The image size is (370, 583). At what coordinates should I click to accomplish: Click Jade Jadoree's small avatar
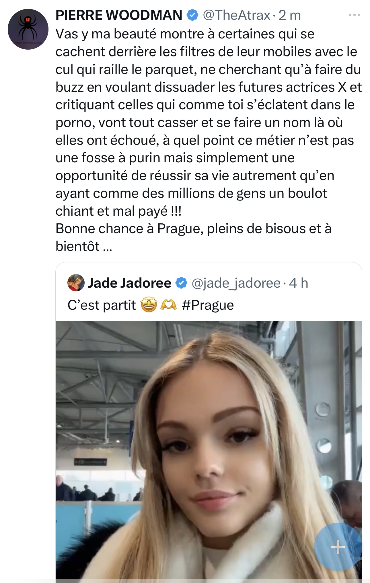76,283
